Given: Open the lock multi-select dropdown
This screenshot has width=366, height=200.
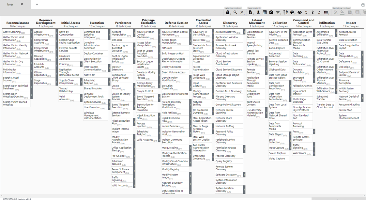Looking at the screenshot, I should point(228,12).
